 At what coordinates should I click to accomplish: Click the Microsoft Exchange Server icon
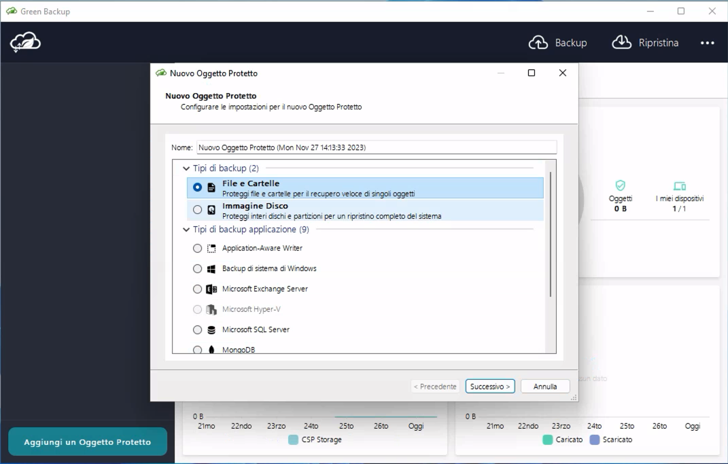click(x=211, y=289)
